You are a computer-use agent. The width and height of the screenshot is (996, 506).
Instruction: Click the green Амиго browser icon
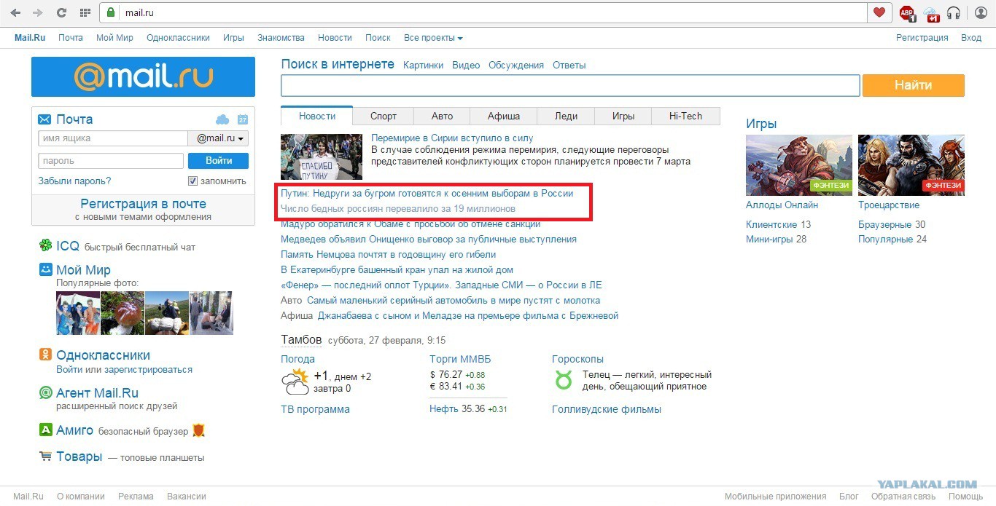(x=46, y=430)
